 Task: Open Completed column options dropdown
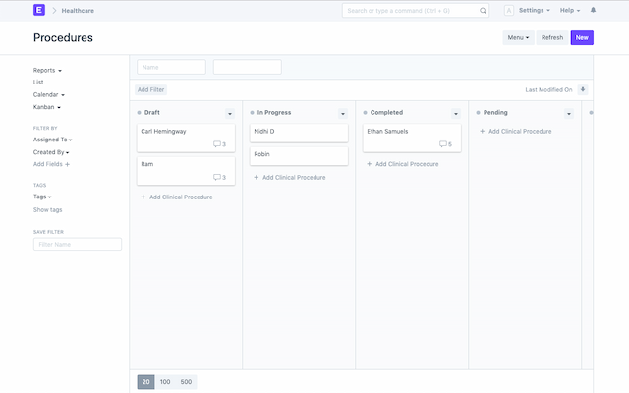456,113
